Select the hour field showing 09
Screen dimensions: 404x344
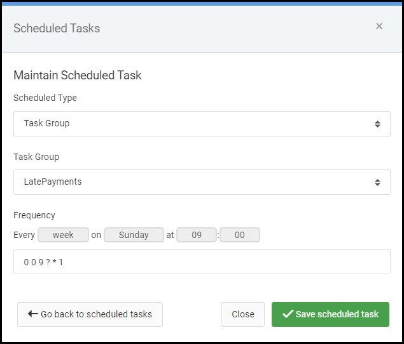(197, 235)
